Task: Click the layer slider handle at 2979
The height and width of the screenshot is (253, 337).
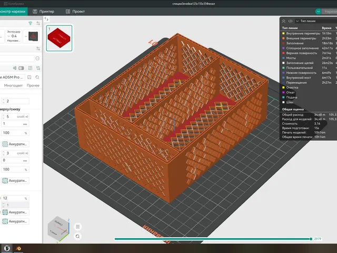Action: [x=311, y=239]
